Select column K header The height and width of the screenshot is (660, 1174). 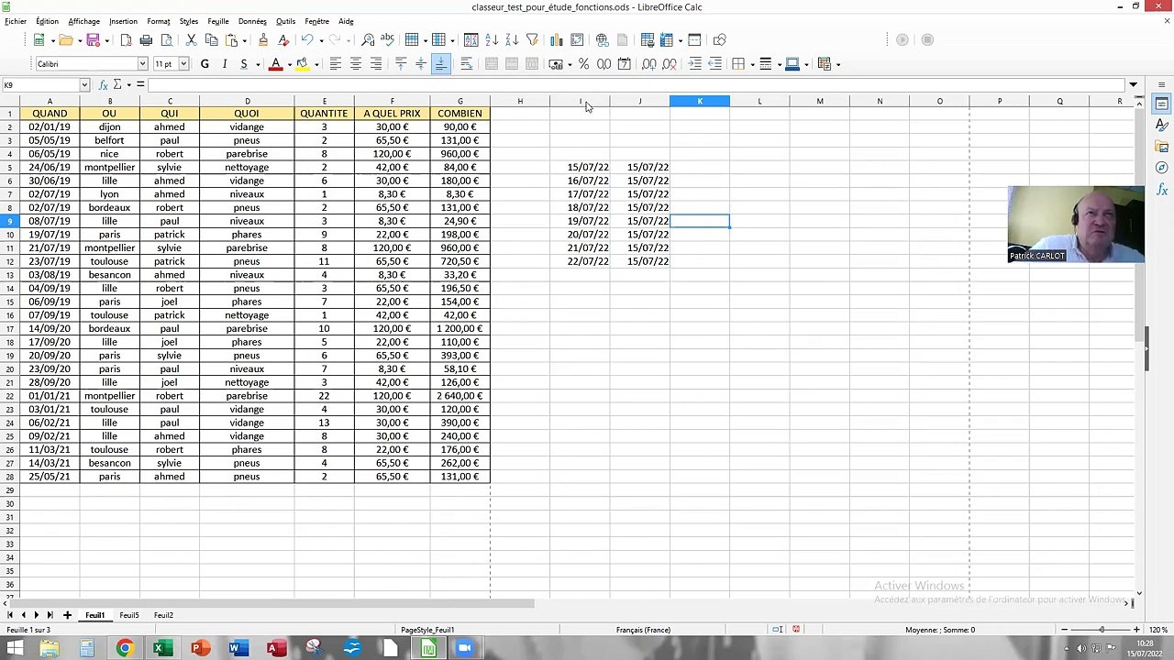[700, 101]
